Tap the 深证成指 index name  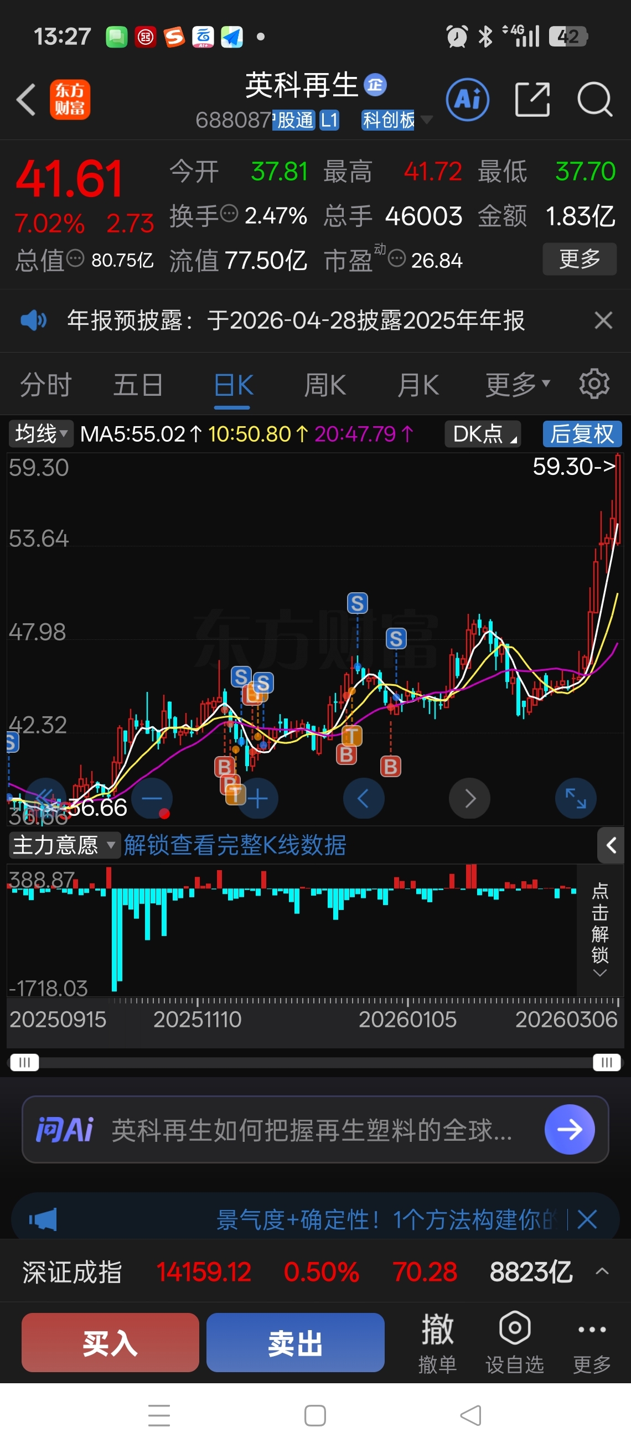coord(72,1271)
